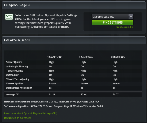Open the GPU dropdown arrow
147x123 pixels.
[x=131, y=17]
